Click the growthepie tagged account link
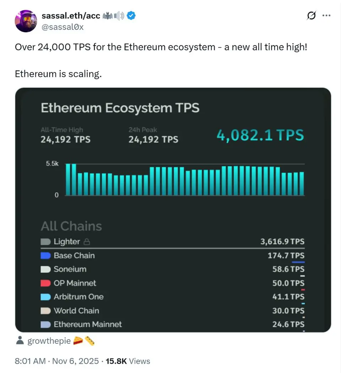The image size is (341, 373). [x=50, y=341]
